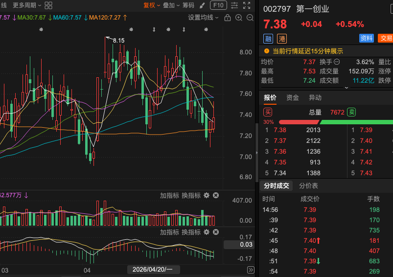Click 加指标 in the MACD panel
This screenshot has width=393, height=277.
point(169,232)
